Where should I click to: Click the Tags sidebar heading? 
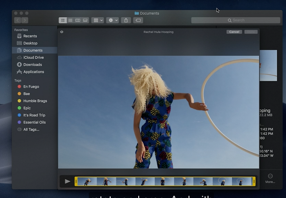18,80
